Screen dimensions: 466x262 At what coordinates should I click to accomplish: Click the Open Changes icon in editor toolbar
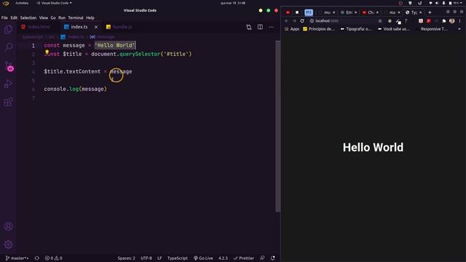pos(249,27)
